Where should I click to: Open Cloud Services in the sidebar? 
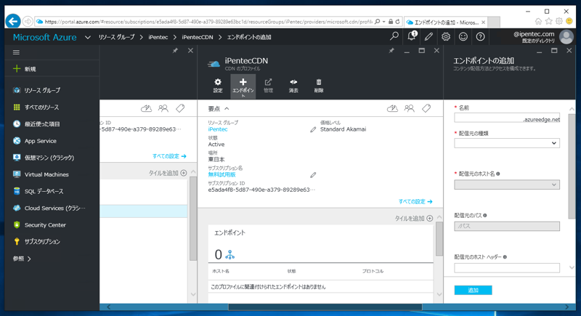tap(52, 208)
